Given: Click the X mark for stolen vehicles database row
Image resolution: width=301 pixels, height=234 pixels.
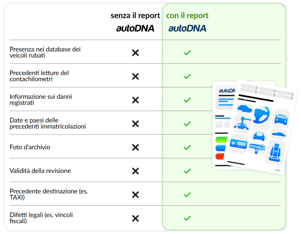Looking at the screenshot, I should click(x=135, y=53).
